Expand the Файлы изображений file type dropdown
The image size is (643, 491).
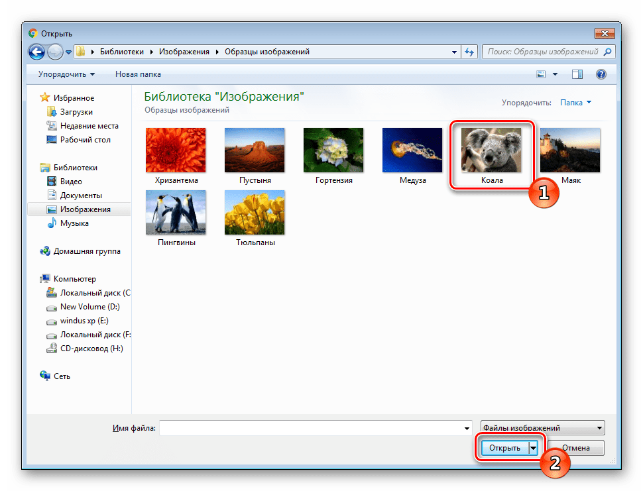(542, 428)
